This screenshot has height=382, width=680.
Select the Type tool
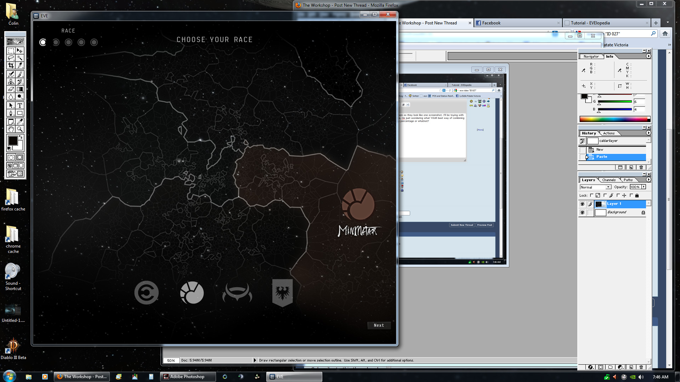click(x=20, y=105)
